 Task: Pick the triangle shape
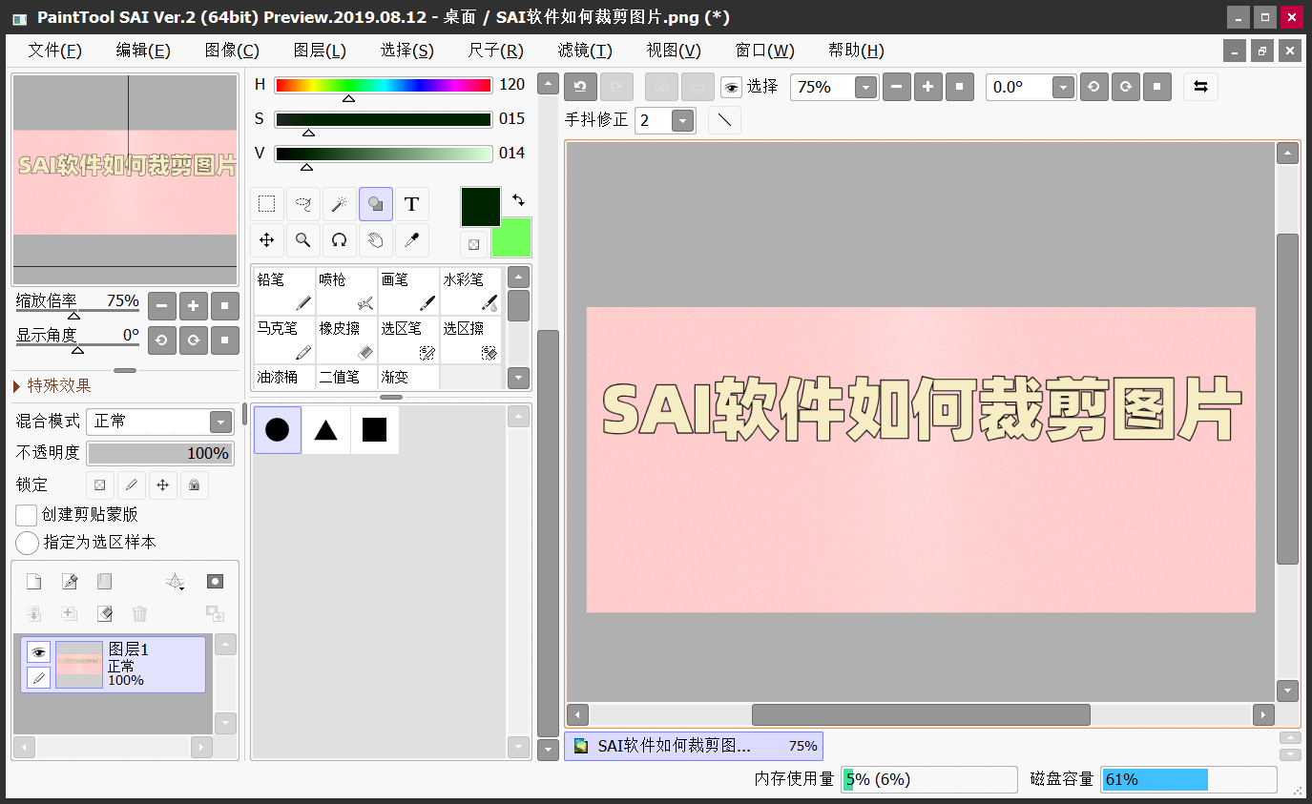pyautogui.click(x=325, y=430)
